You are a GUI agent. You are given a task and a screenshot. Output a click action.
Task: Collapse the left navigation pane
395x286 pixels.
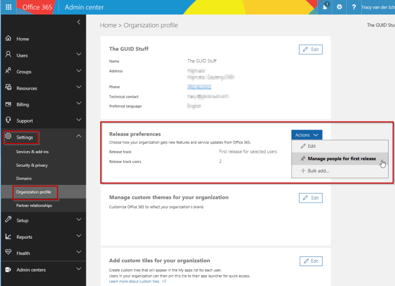tap(79, 22)
